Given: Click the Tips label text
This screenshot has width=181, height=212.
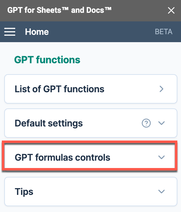Looking at the screenshot, I should (x=24, y=192).
